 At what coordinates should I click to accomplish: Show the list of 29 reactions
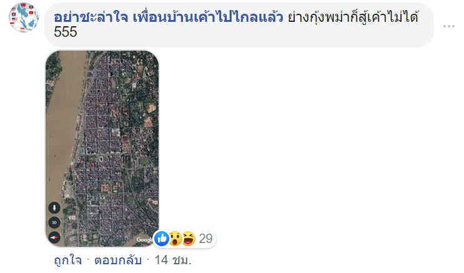[x=205, y=239]
